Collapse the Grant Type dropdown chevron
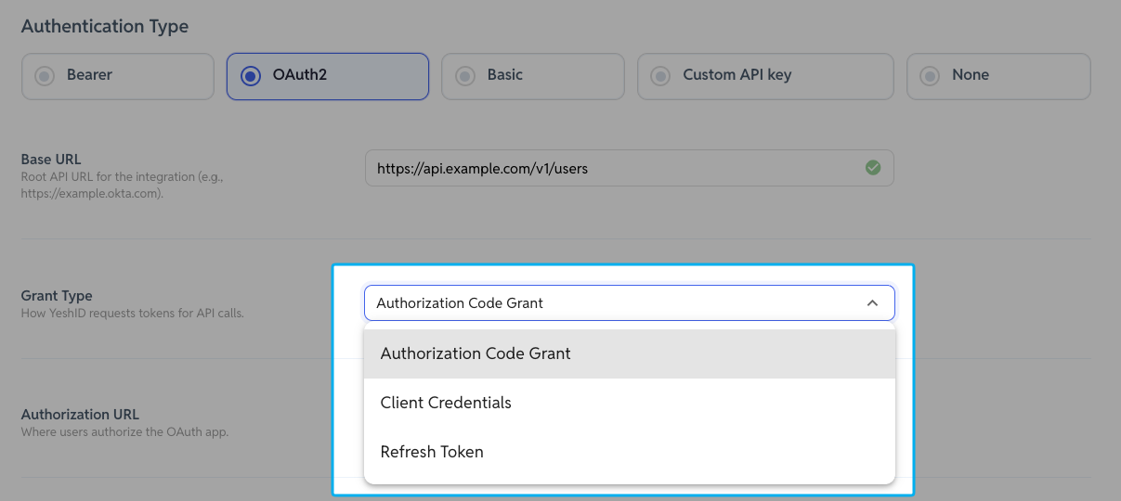 pyautogui.click(x=872, y=303)
